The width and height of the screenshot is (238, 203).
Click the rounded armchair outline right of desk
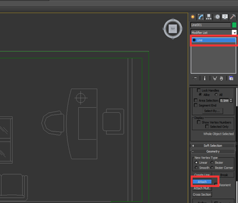113,121
